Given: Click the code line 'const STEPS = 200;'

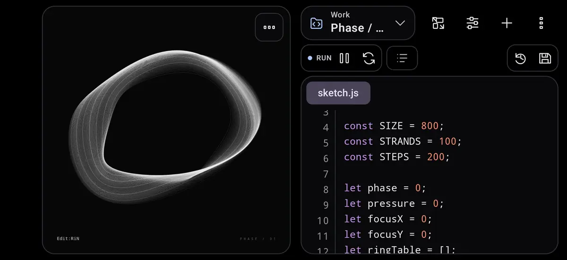Looking at the screenshot, I should point(397,157).
